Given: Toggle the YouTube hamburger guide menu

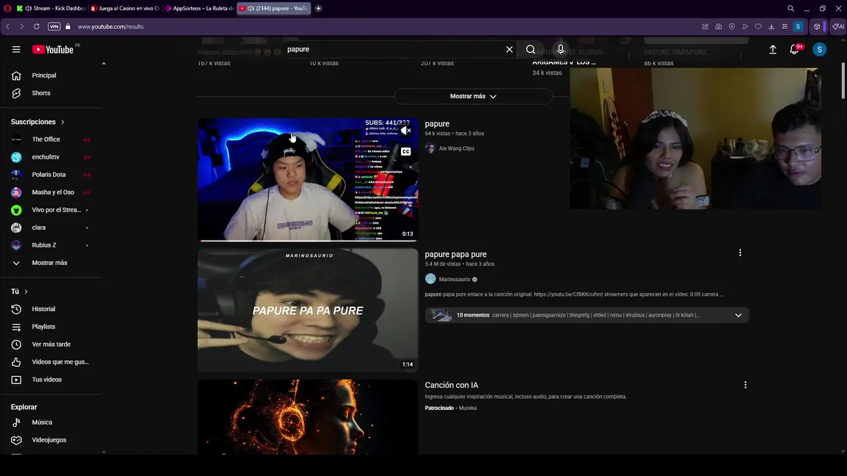Looking at the screenshot, I should coord(16,49).
